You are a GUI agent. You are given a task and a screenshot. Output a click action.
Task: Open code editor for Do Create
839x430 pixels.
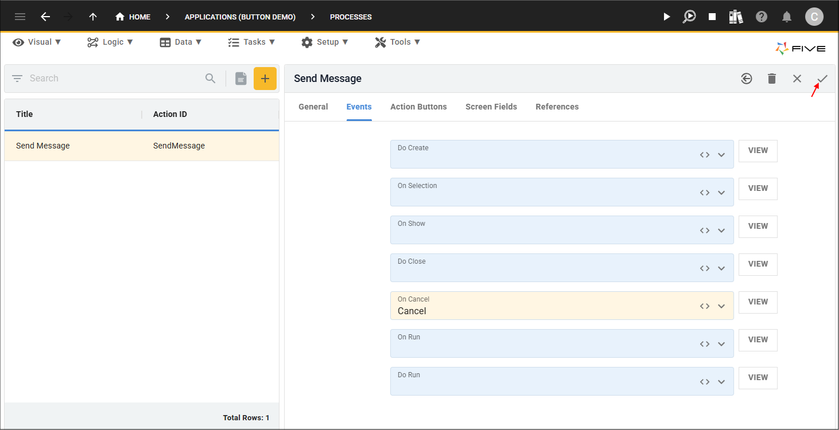(x=705, y=155)
